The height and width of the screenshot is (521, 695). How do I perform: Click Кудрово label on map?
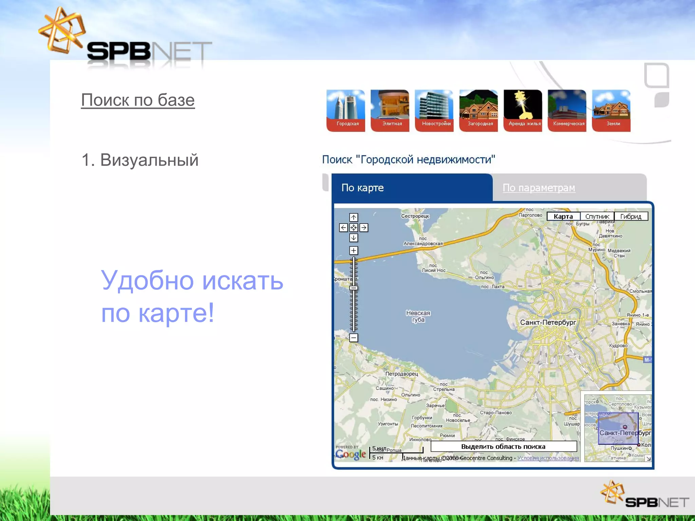(x=618, y=346)
